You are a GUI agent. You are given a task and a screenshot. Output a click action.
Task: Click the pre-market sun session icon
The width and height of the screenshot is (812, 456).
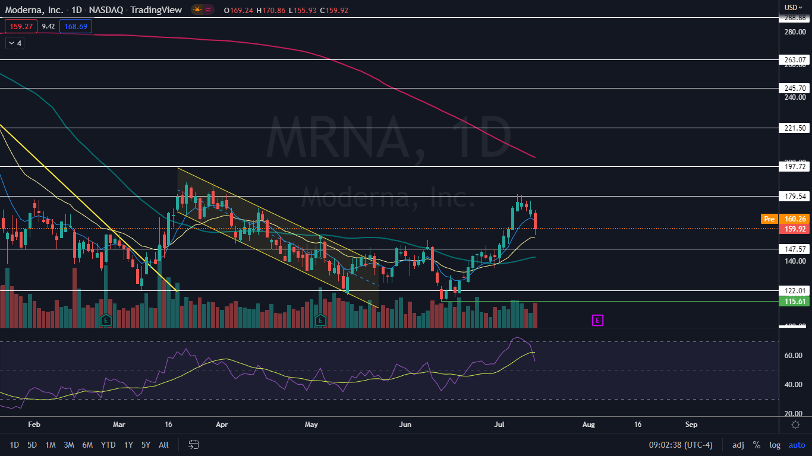point(197,9)
